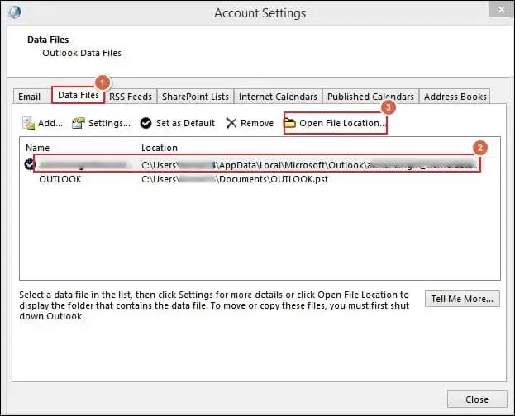Click the Close button
Screen dimensions: 515x416
coord(477,399)
